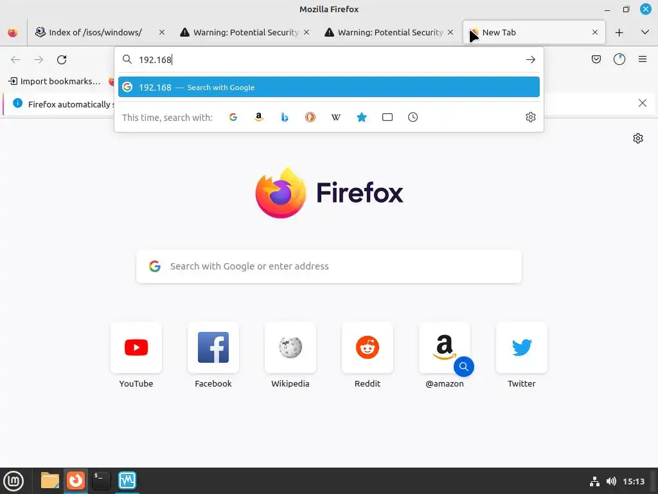
Task: Switch to Index of /isos/windows/ tab
Action: 100,32
